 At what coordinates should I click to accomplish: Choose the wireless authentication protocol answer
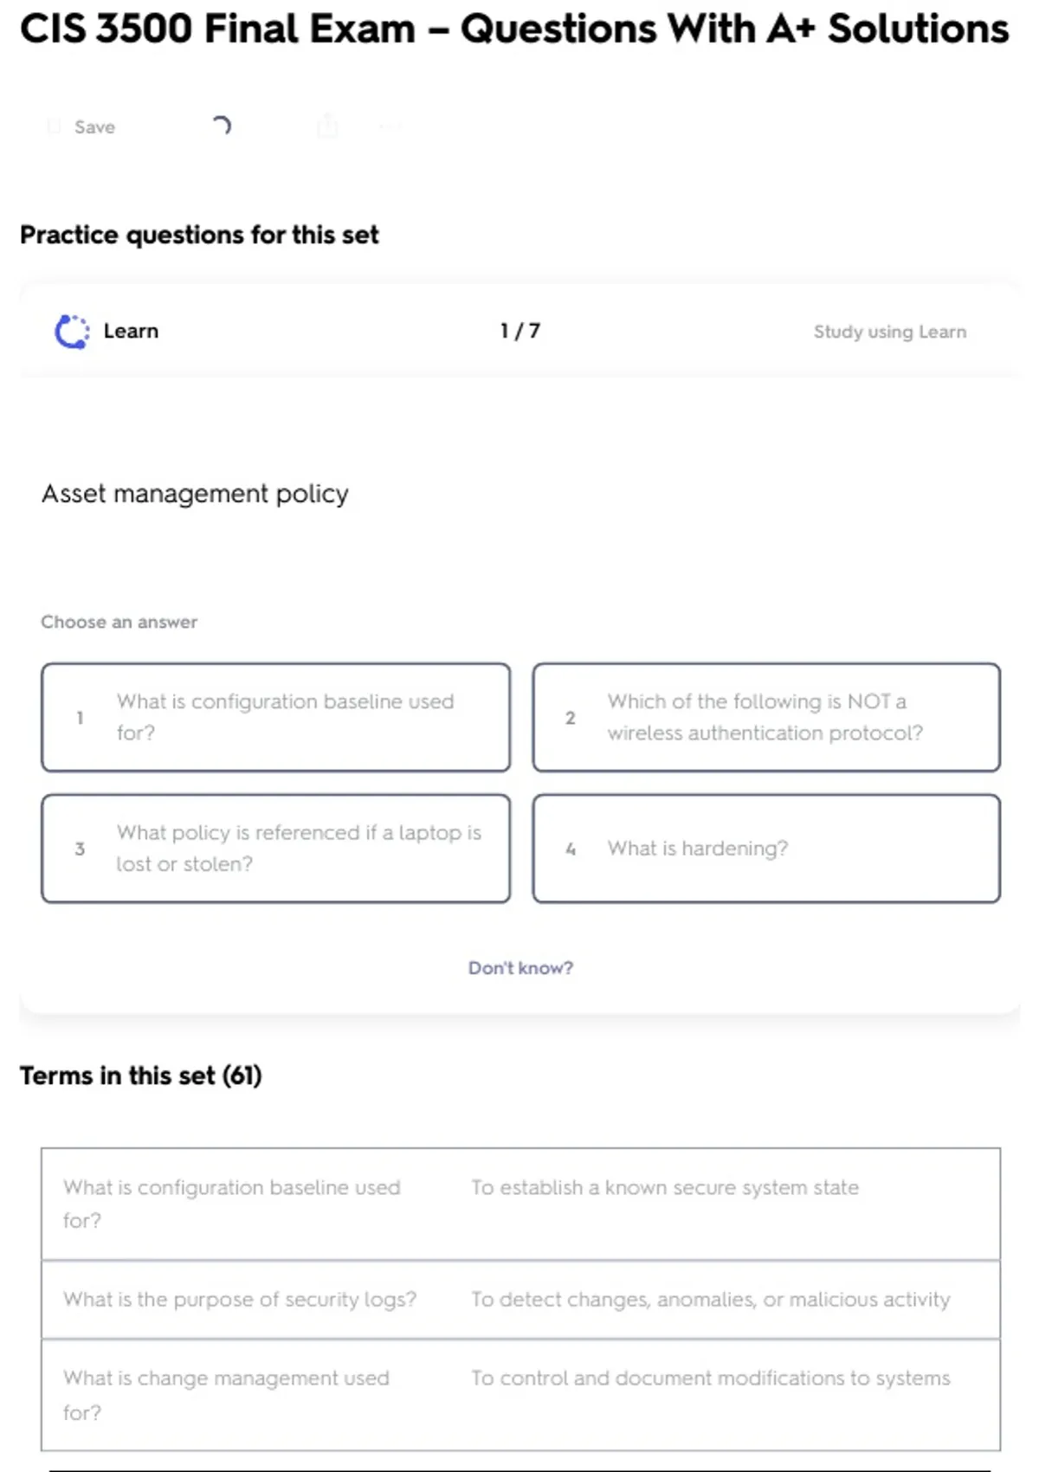[766, 717]
